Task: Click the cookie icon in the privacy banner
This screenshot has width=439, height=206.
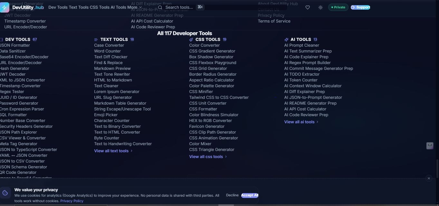Action: tap(5, 193)
